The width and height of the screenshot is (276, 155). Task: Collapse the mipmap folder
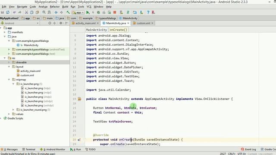9,80
